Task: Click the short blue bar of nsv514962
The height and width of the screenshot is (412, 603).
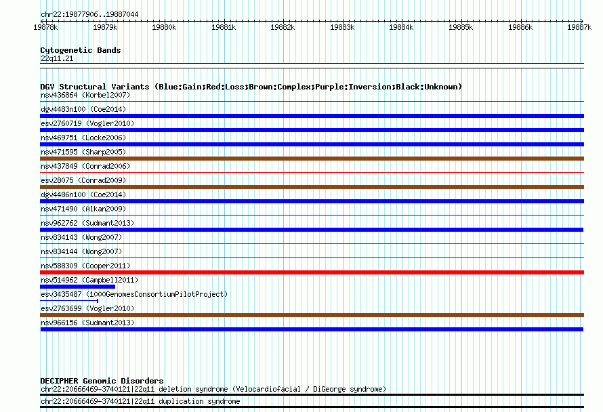Action: (x=78, y=287)
